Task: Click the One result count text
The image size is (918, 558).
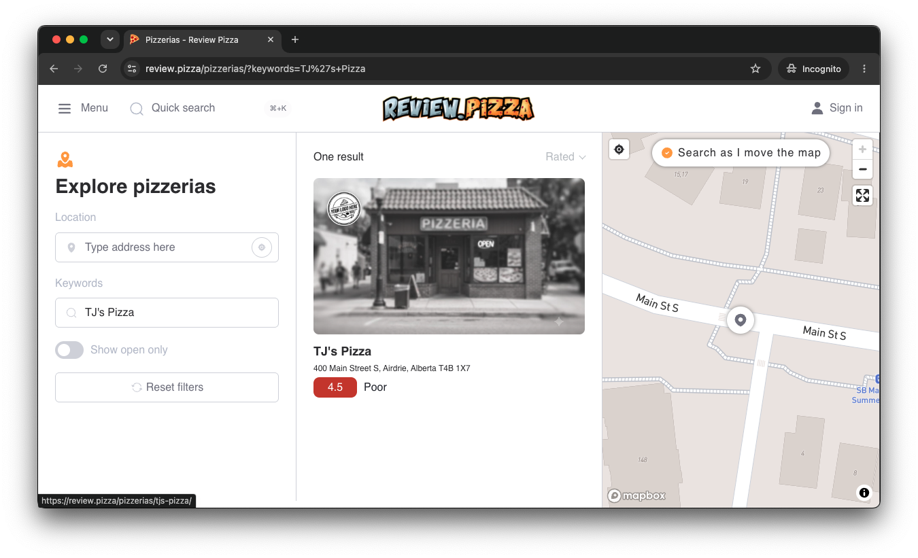Action: (x=339, y=157)
